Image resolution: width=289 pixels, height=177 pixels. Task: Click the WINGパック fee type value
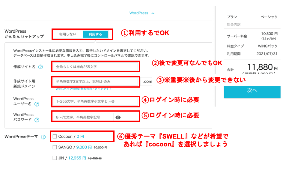coord(268,46)
